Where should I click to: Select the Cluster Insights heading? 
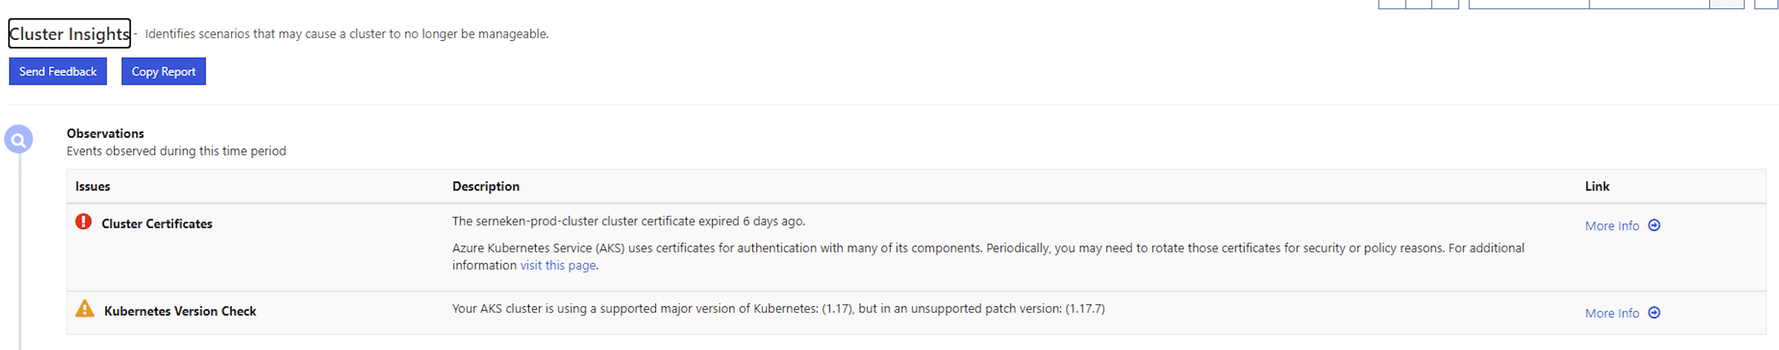(x=69, y=34)
